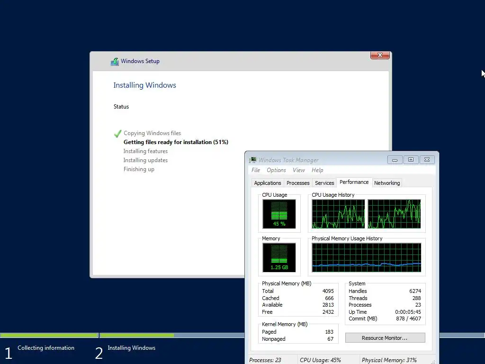The image size is (485, 364).
Task: Click the Task Manager title bar icon
Action: click(x=253, y=160)
